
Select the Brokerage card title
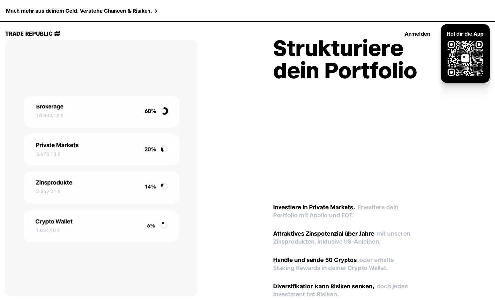[50, 106]
